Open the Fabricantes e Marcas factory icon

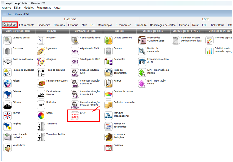tap(41, 94)
